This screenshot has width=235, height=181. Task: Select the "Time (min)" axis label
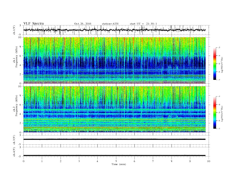click(119, 164)
